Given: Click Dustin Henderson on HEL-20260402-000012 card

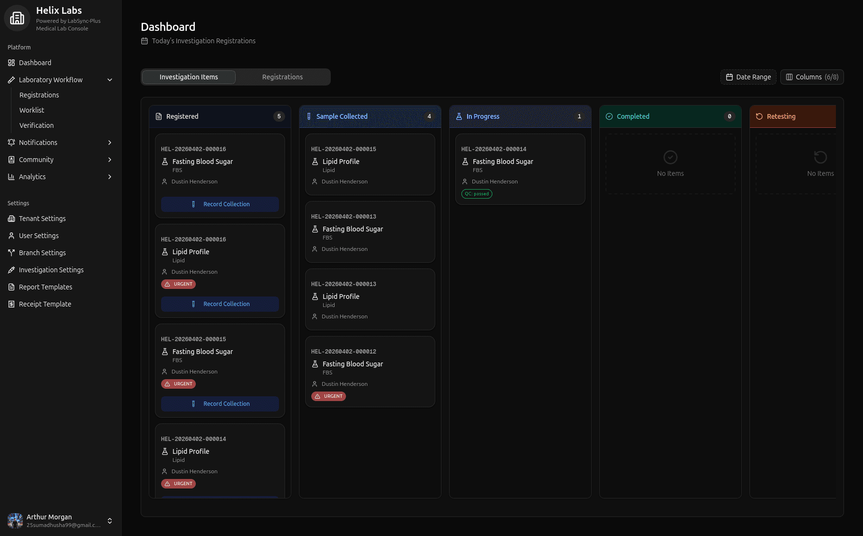Looking at the screenshot, I should pos(345,384).
